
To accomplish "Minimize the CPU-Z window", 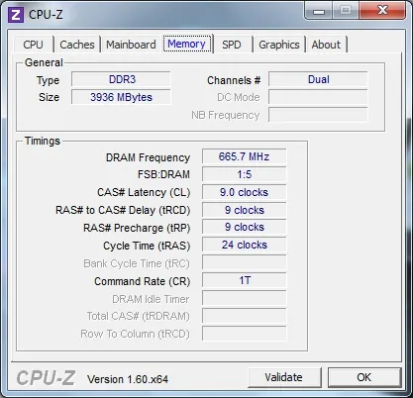I will [319, 11].
